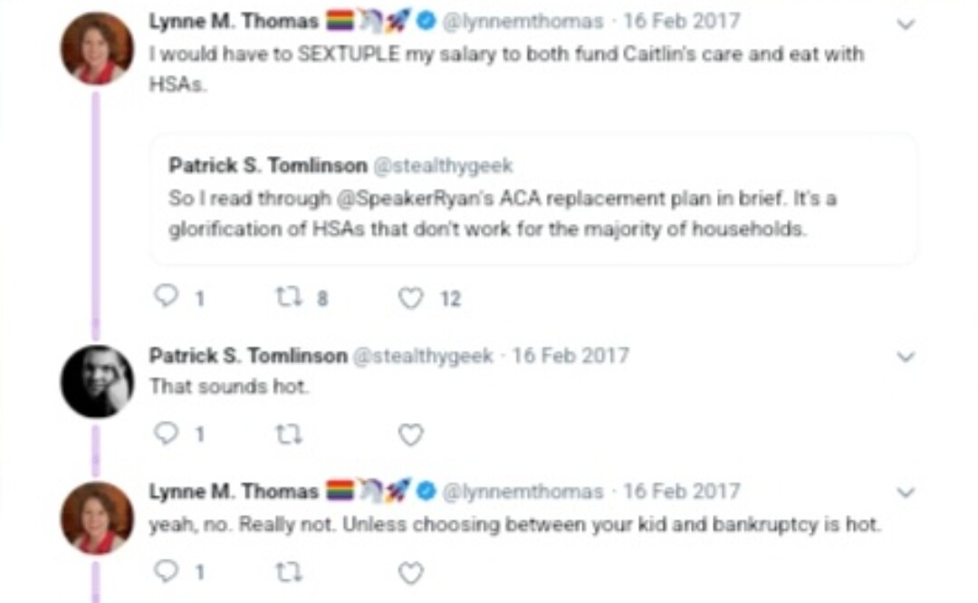
Task: Expand options menu on Patrick's reply tweet
Action: [x=906, y=358]
